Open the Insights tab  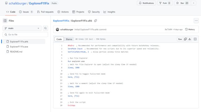point(109,12)
